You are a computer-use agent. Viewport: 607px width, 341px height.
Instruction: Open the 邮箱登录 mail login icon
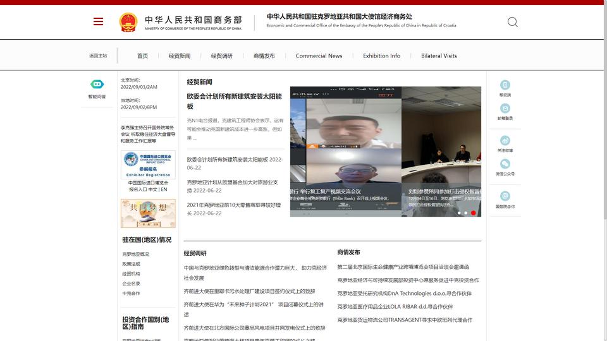click(505, 108)
